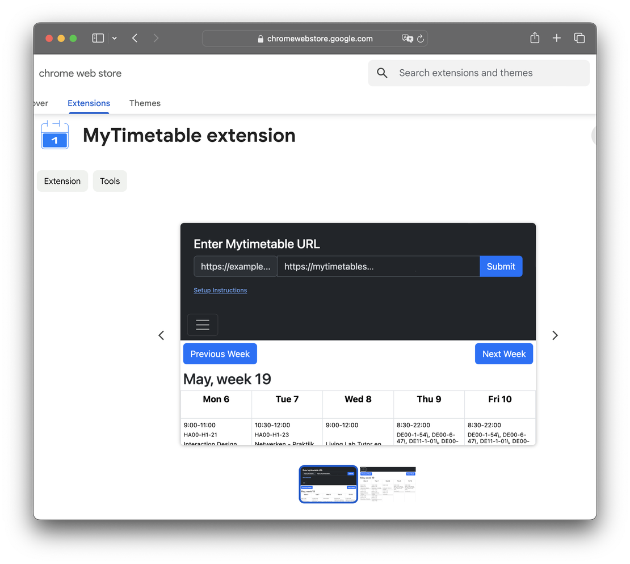Click the grayed forward navigation arrow
The image size is (630, 564).
point(156,38)
